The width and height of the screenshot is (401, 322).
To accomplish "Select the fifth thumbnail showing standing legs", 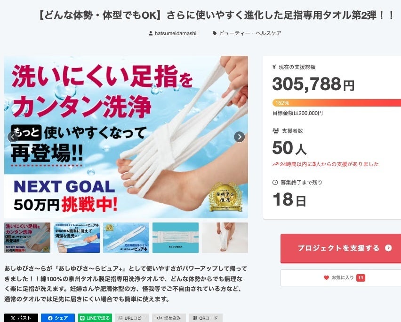I will click(225, 238).
